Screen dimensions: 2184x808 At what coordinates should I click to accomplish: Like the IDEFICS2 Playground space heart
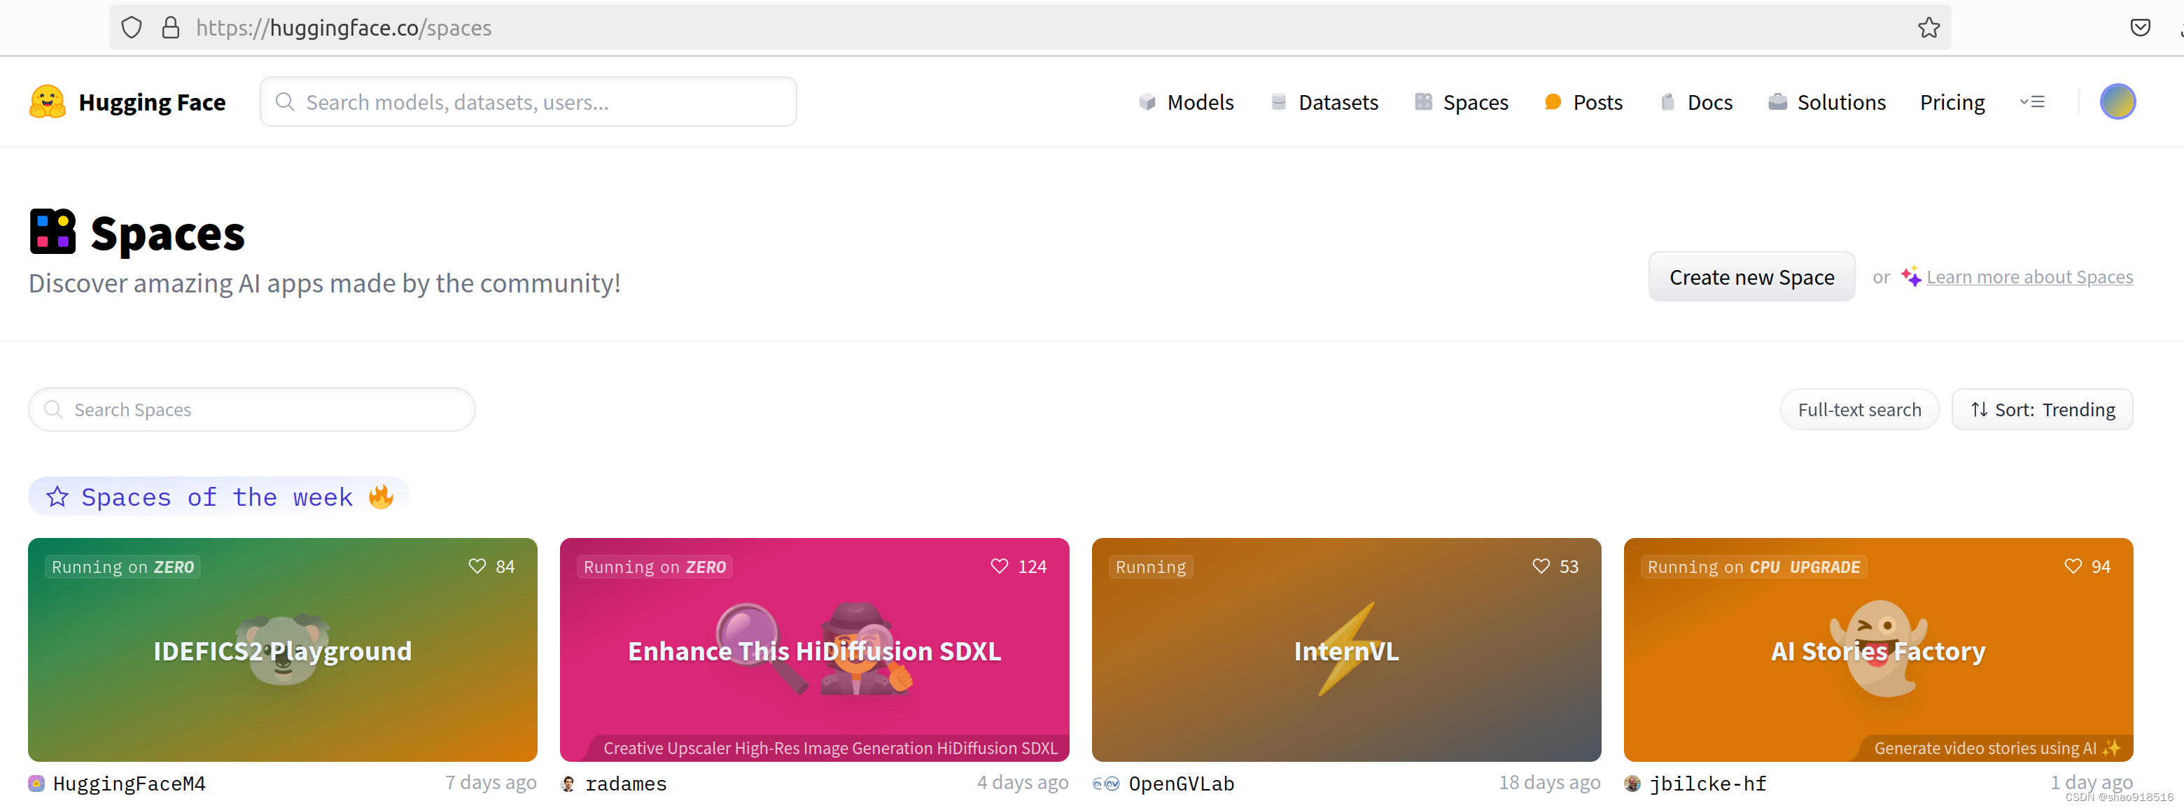click(477, 566)
